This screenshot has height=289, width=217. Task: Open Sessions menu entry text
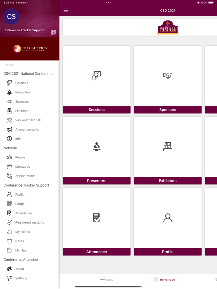click(22, 83)
